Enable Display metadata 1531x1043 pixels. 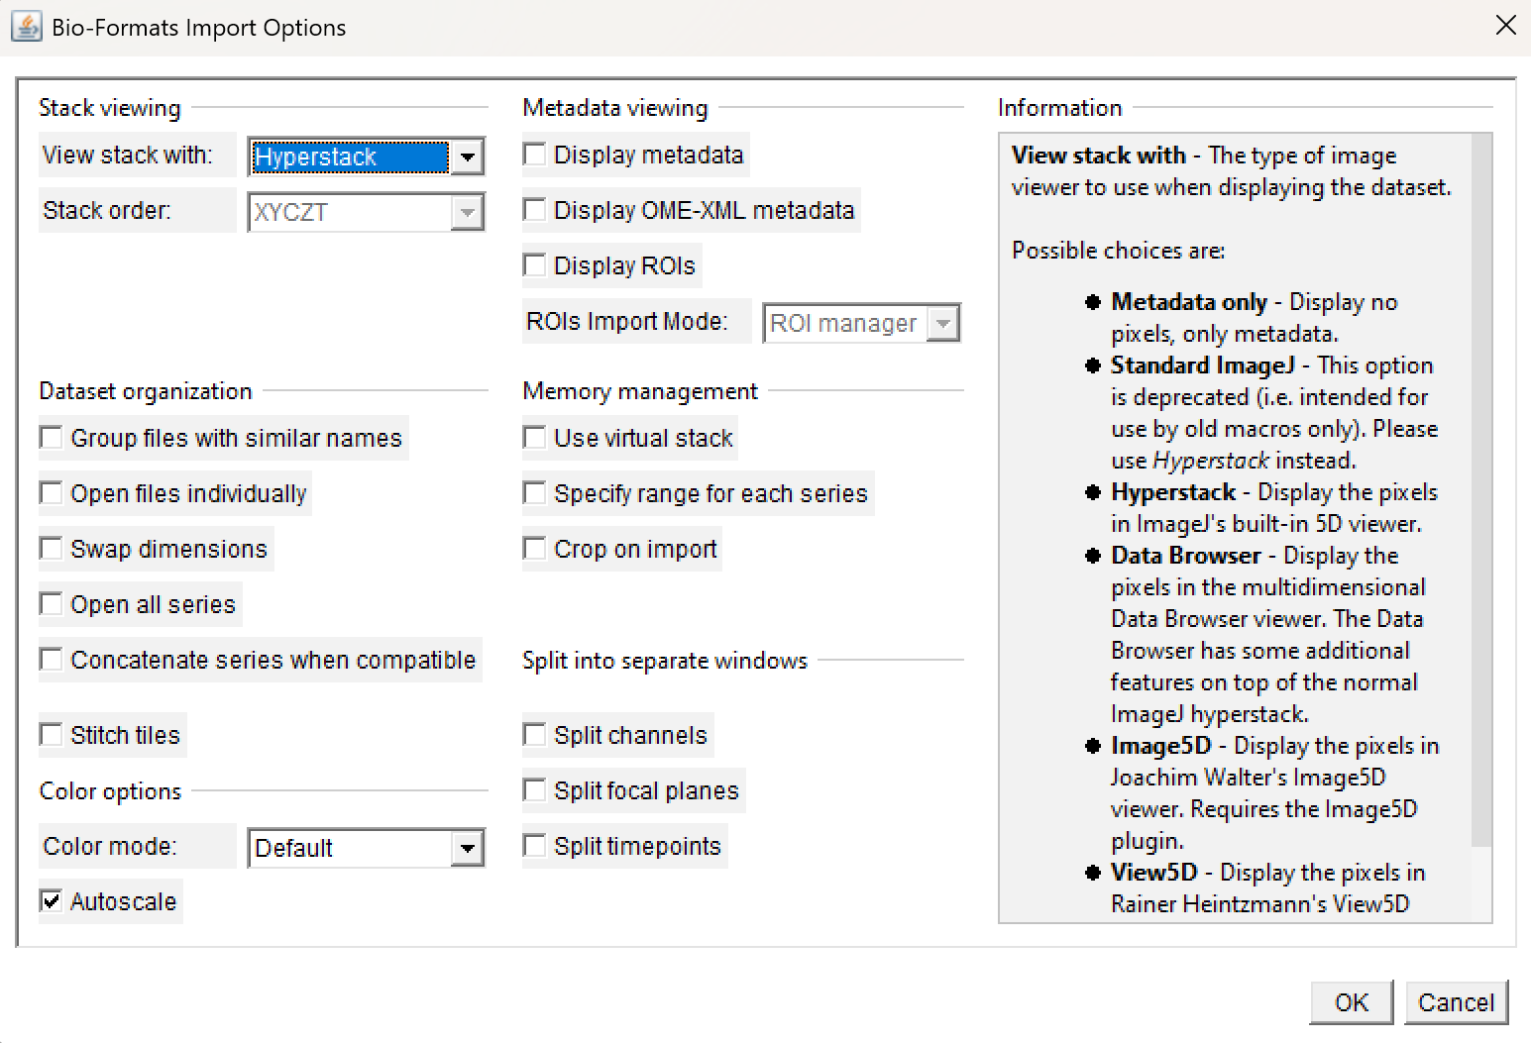point(534,154)
